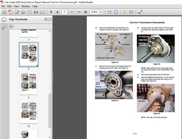The height and width of the screenshot is (139, 182).
Task: Open the Window menu
Action: click(x=26, y=6)
